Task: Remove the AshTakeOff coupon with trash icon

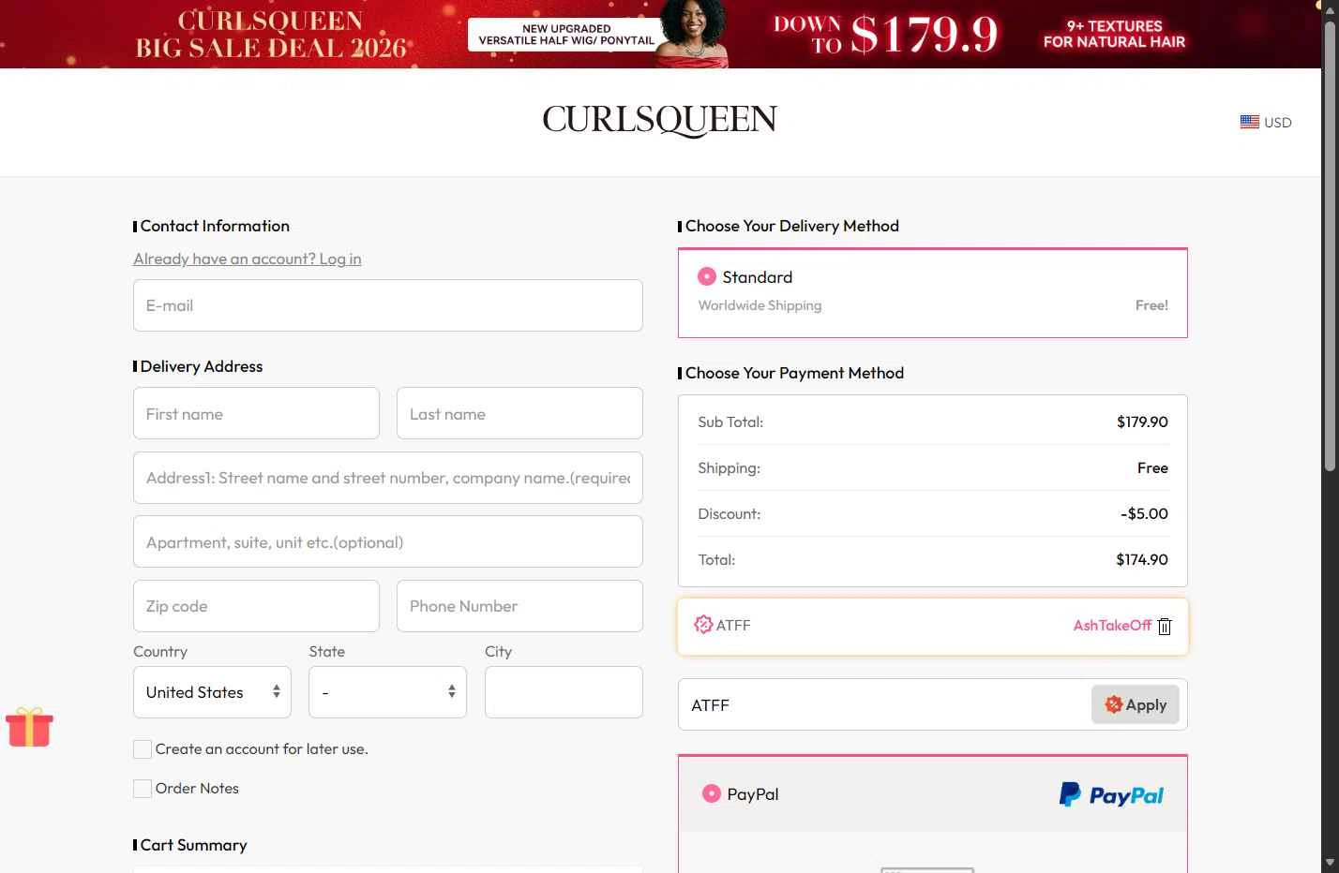Action: [x=1165, y=627]
